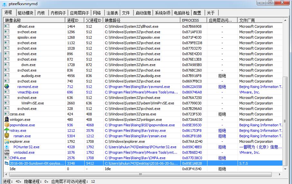Open the 内核钩子 tab
292x184 pixels.
(58, 13)
